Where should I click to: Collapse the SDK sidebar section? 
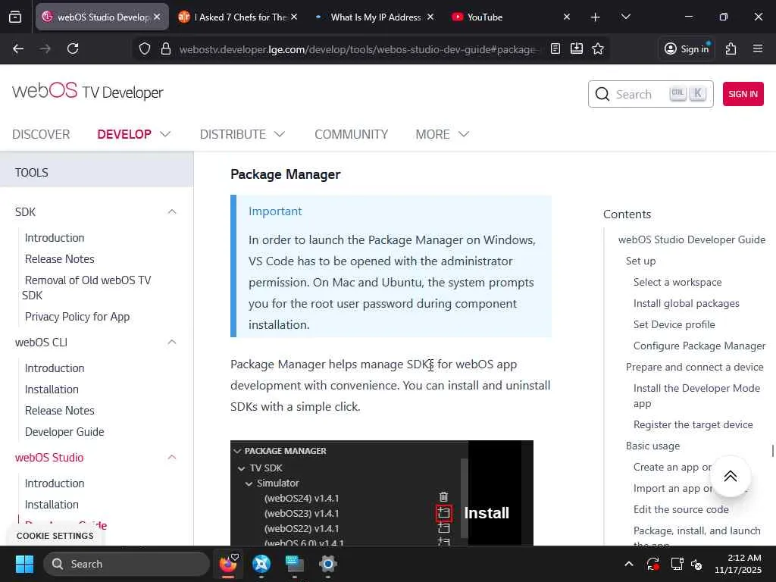[172, 212]
